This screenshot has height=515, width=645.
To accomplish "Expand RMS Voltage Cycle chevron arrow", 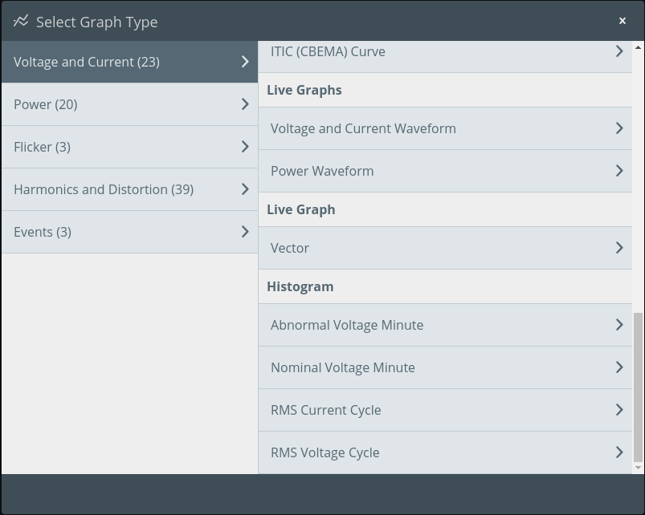I will tap(618, 452).
